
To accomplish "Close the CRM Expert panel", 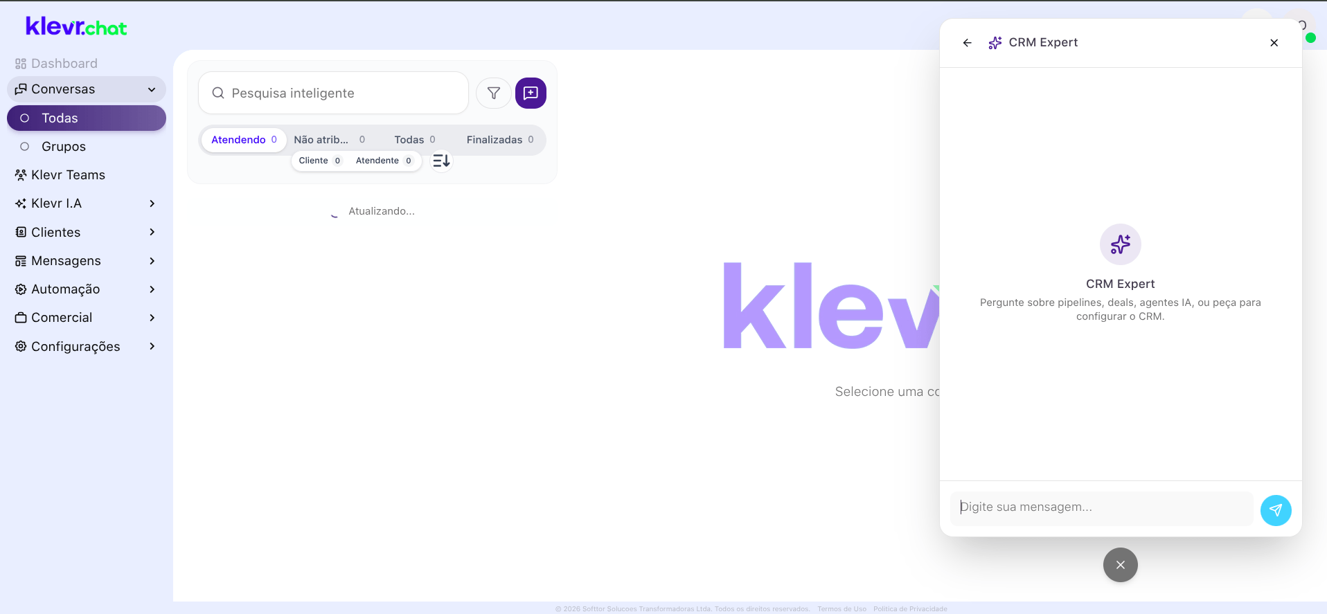I will click(x=1274, y=43).
